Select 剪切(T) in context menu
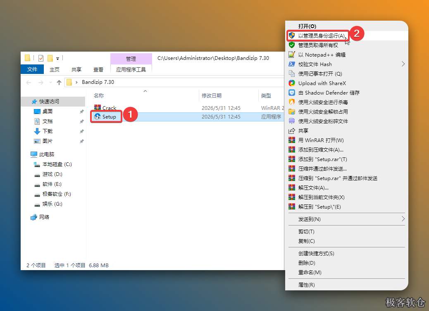Image resolution: width=429 pixels, height=311 pixels. click(347, 231)
